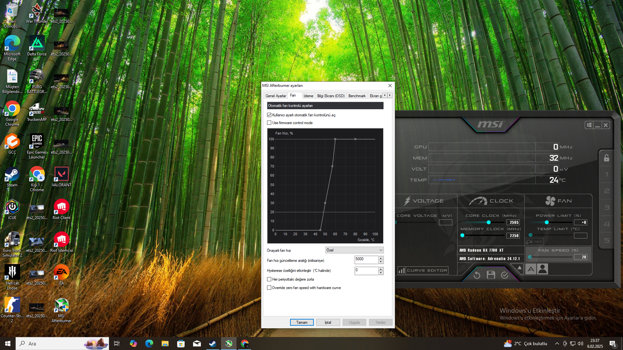The width and height of the screenshot is (623, 350).
Task: Select profile slot 3 in Afterburner
Action: click(606, 207)
